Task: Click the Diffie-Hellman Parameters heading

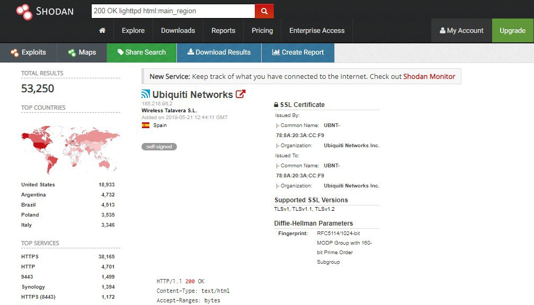Action: pos(313,223)
